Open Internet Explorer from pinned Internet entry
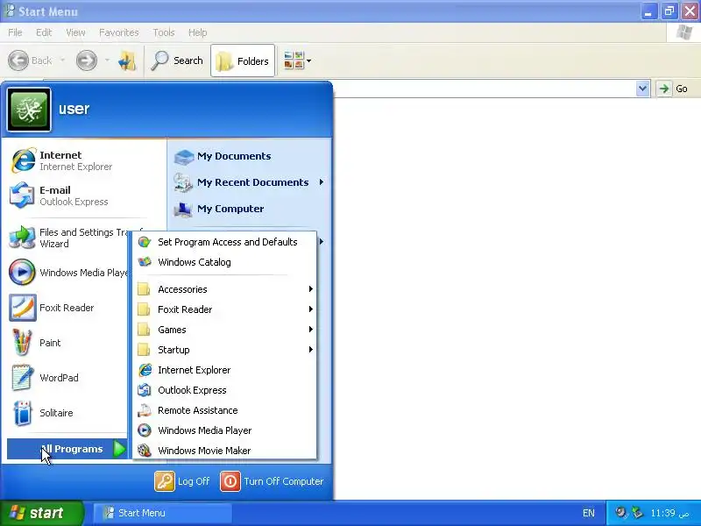Image resolution: width=701 pixels, height=526 pixels. [x=62, y=160]
